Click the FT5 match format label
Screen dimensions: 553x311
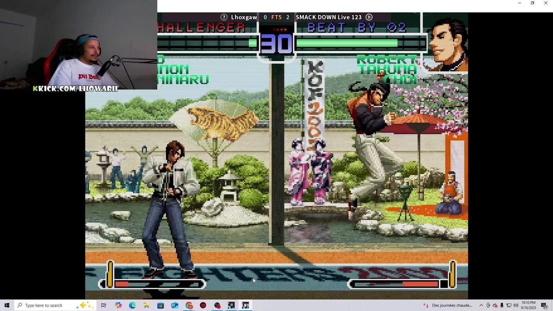[276, 17]
